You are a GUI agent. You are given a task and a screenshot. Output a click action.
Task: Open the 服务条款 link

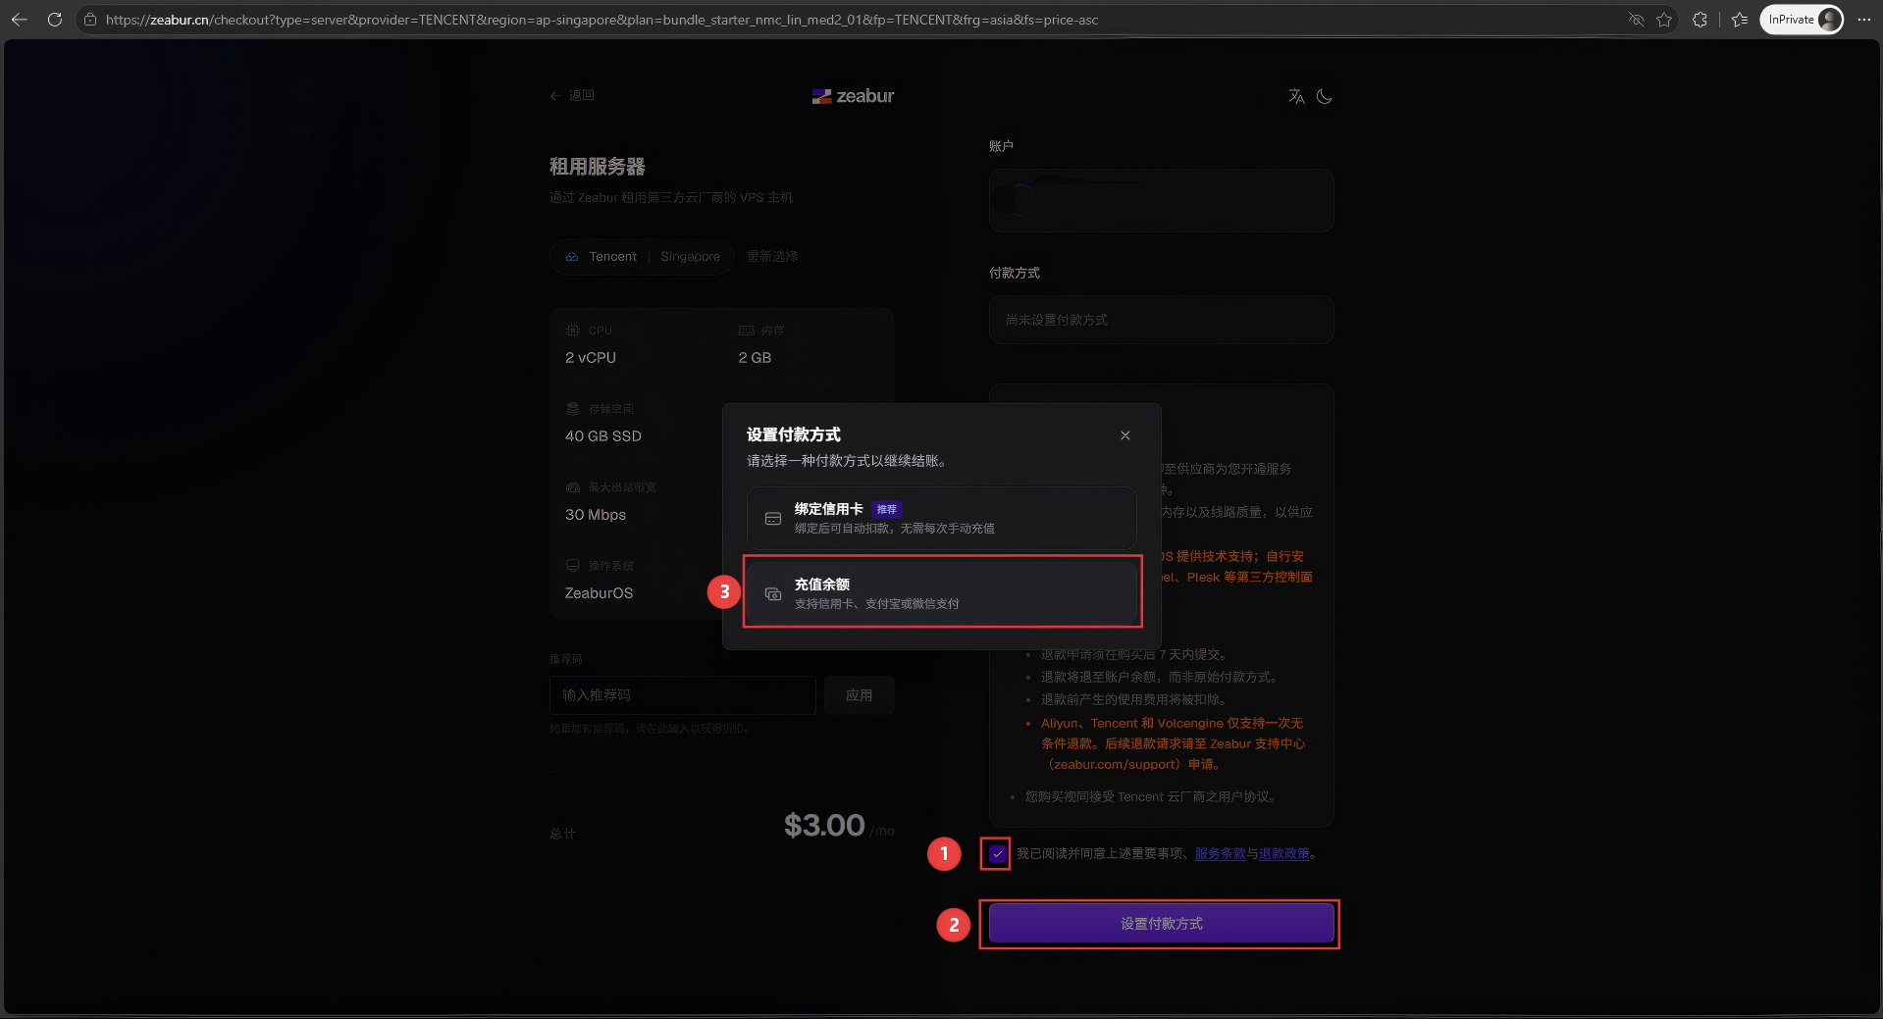tap(1220, 854)
